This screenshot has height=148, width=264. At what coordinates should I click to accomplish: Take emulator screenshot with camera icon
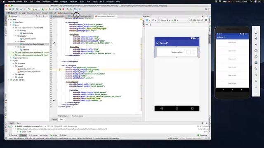pos(256,62)
